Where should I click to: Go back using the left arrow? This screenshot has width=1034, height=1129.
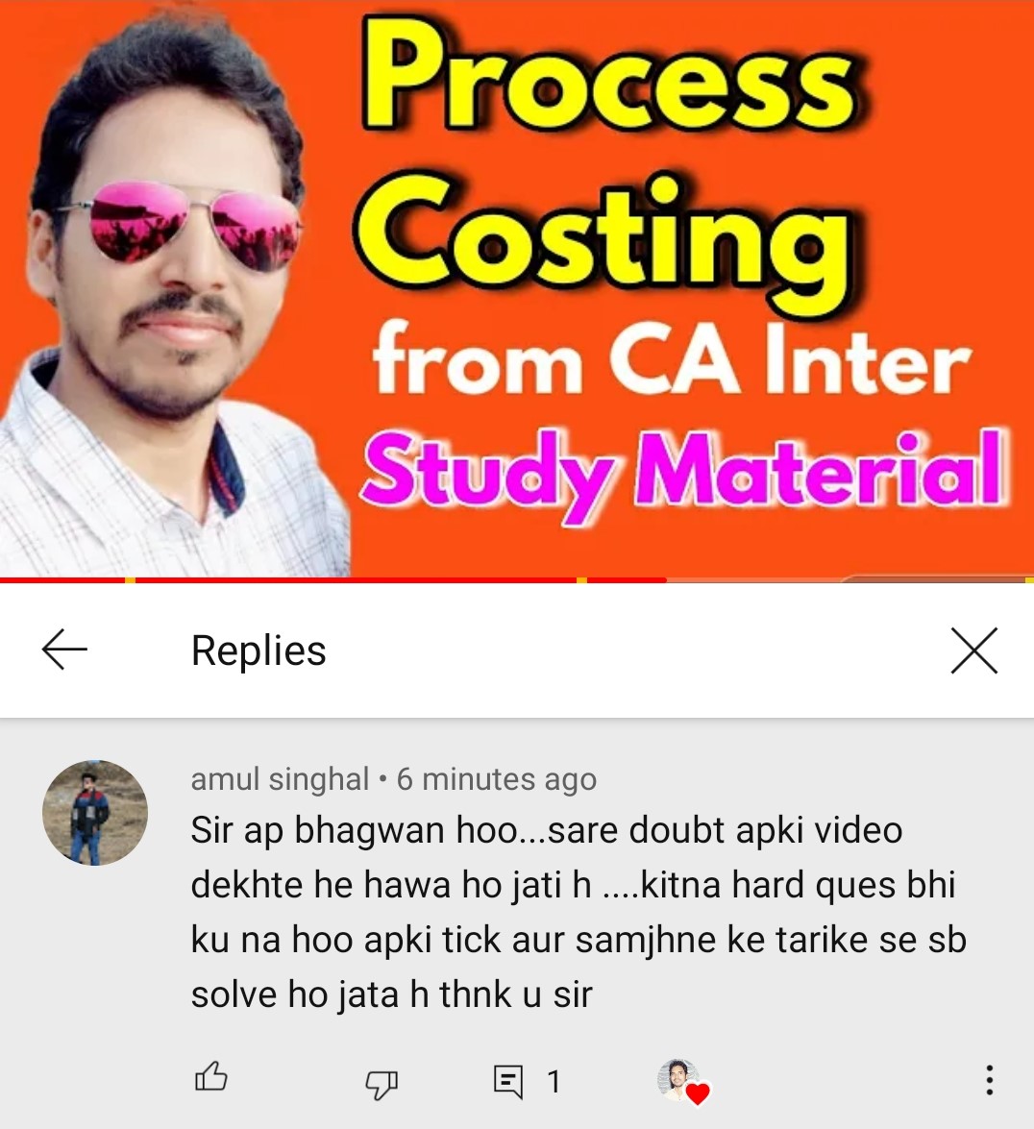pyautogui.click(x=64, y=650)
